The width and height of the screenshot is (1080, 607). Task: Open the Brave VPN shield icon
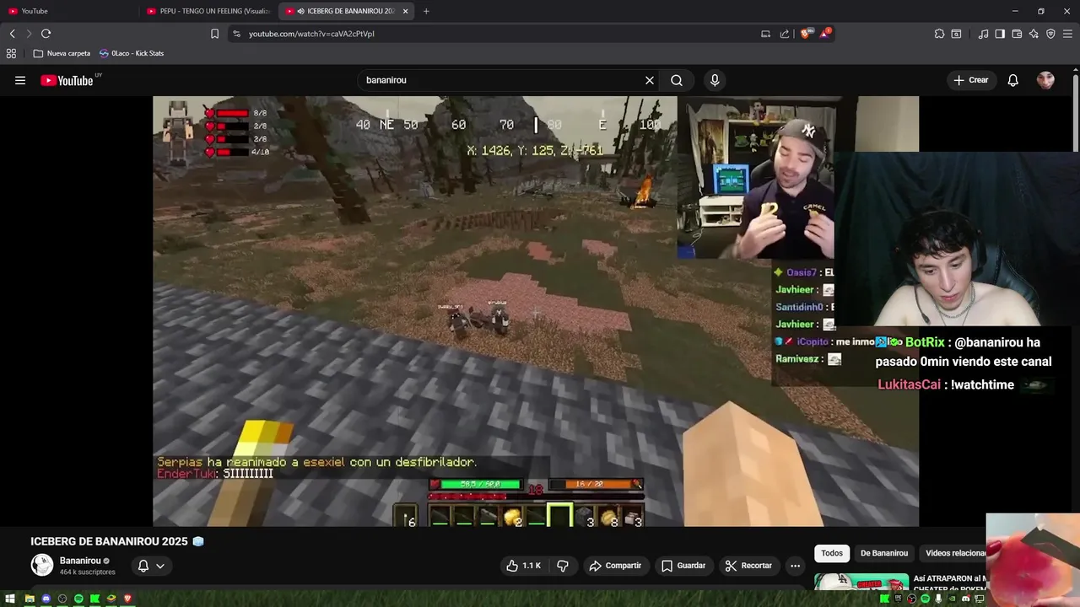(x=1050, y=34)
